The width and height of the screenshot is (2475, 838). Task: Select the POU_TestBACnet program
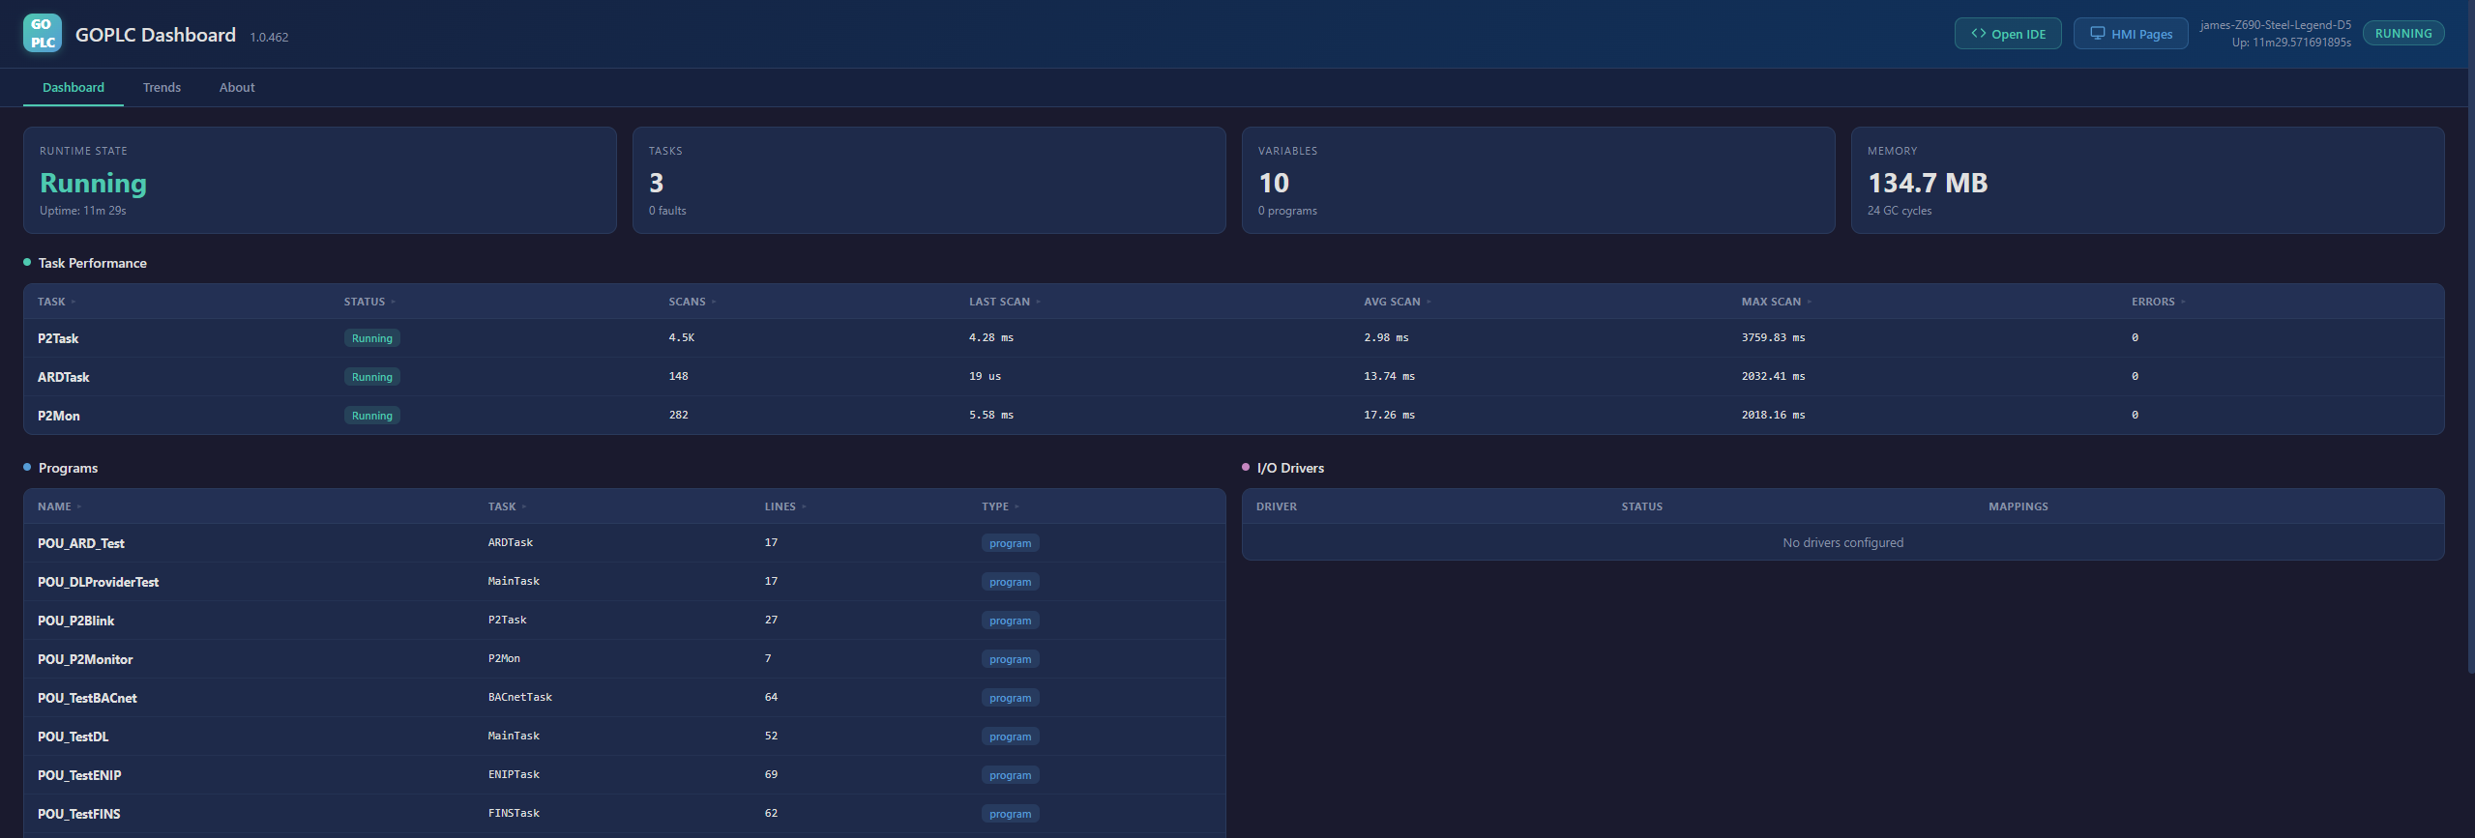(x=87, y=698)
